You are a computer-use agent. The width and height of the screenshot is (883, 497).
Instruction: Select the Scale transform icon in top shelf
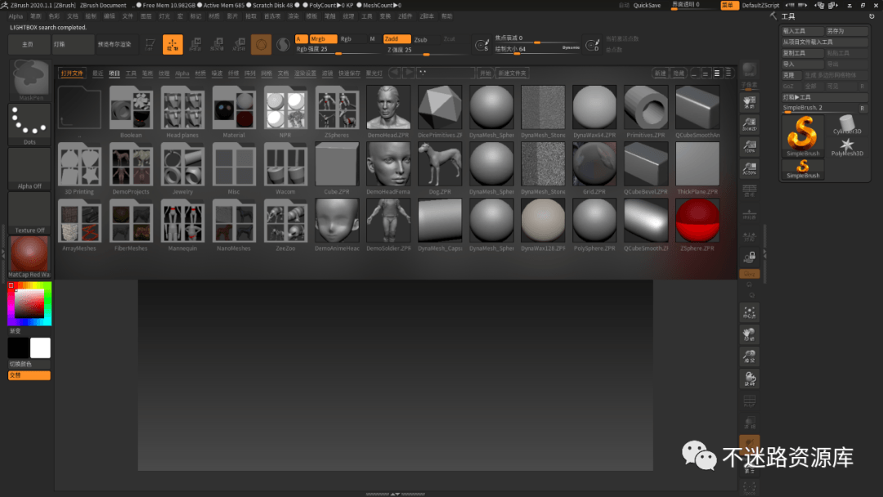point(217,44)
